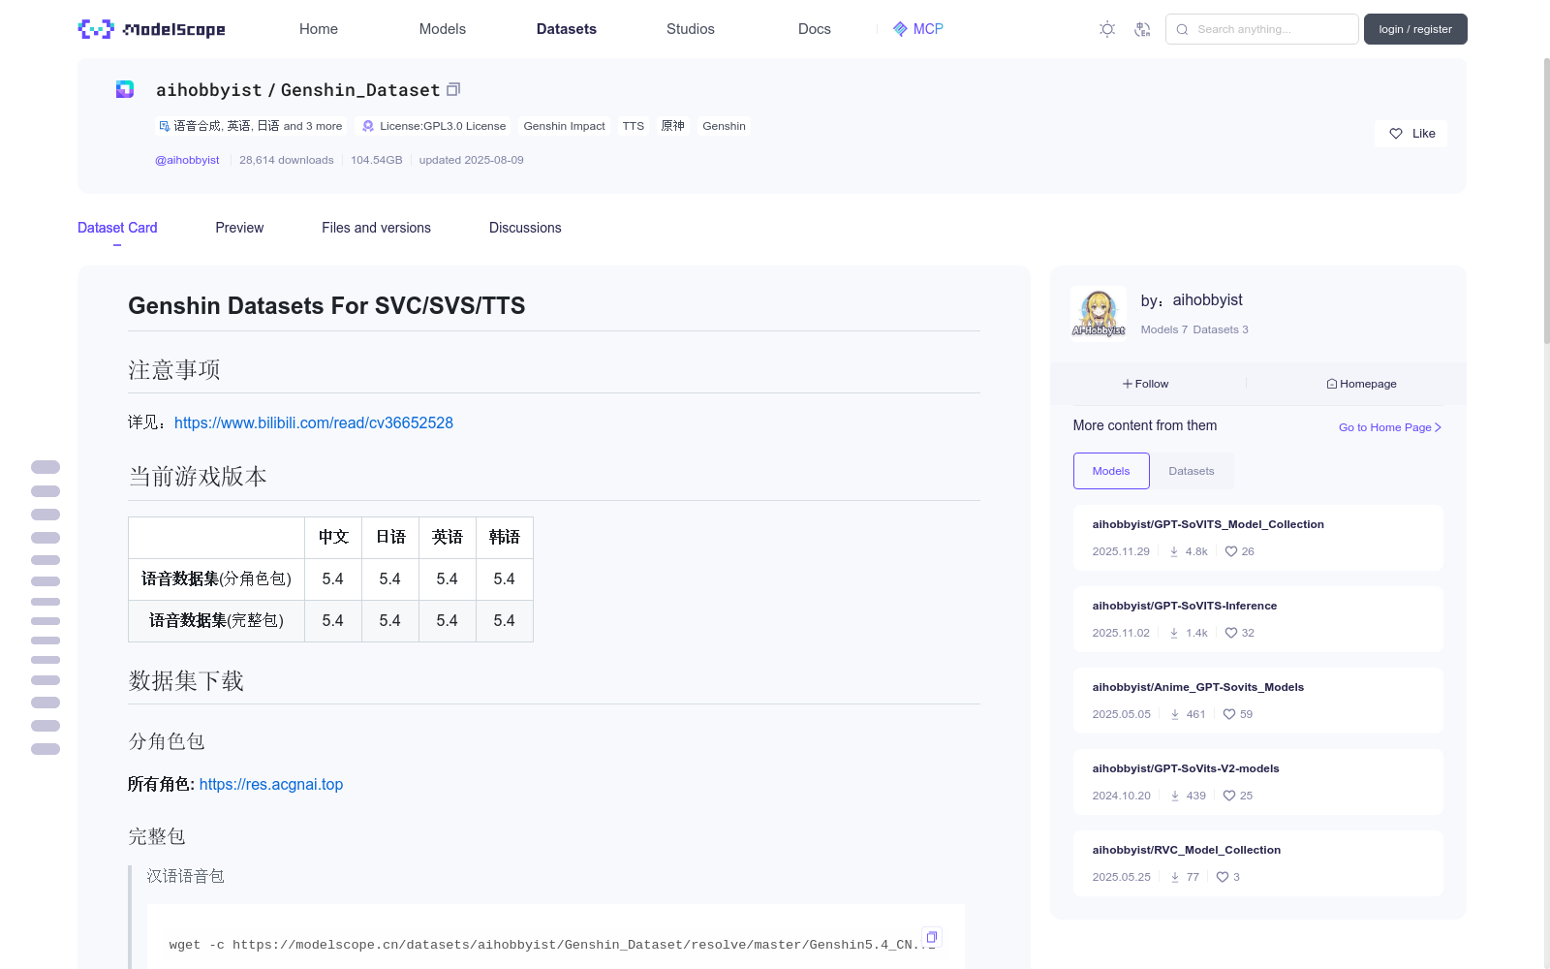Focus the 'Search anything' field

[x=1269, y=29]
